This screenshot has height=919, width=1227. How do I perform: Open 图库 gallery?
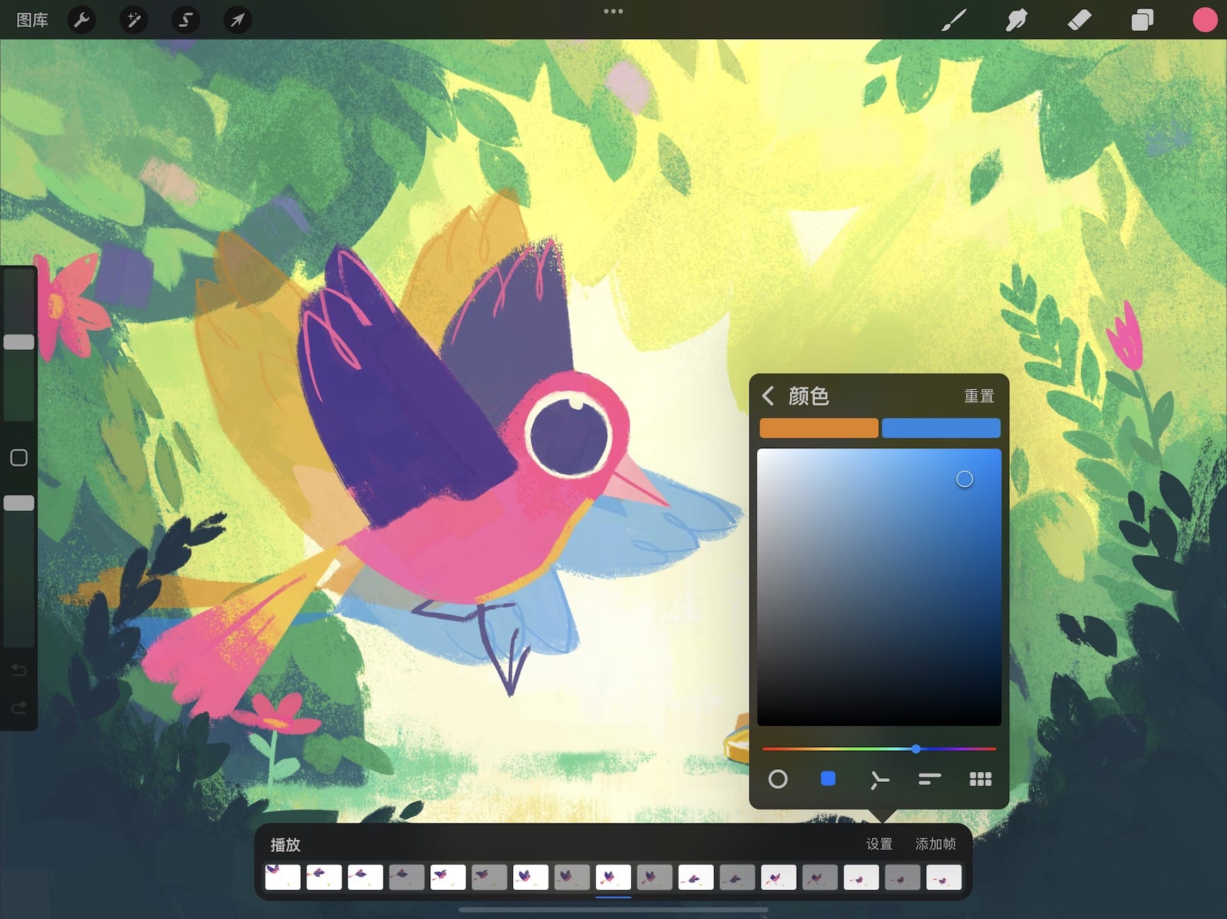tap(32, 20)
